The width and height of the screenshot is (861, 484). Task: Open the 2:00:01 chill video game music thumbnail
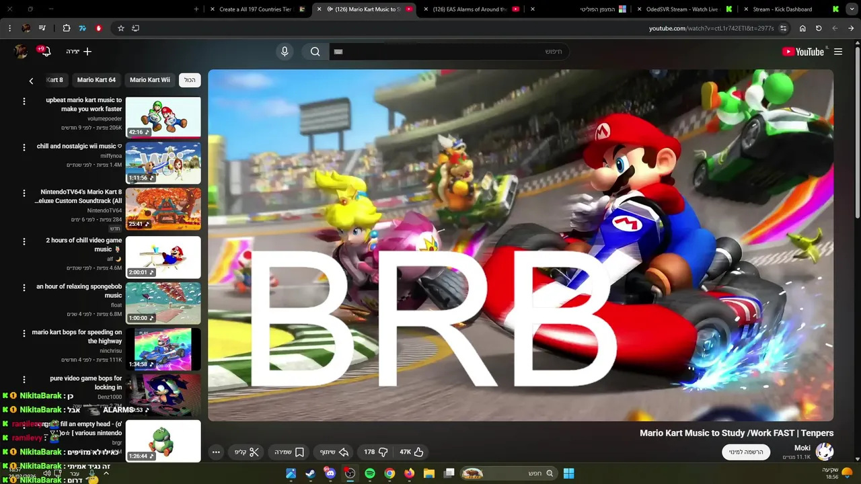pos(163,257)
